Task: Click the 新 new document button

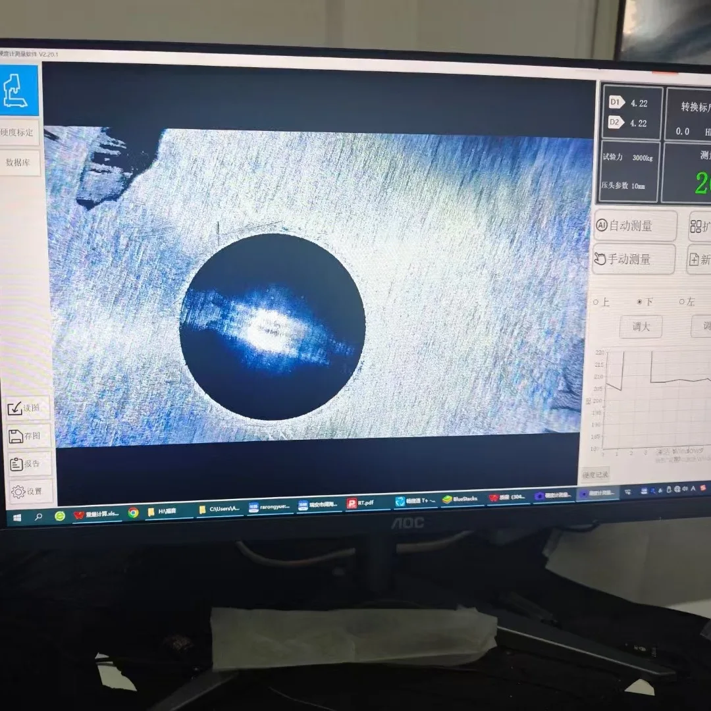Action: (698, 259)
